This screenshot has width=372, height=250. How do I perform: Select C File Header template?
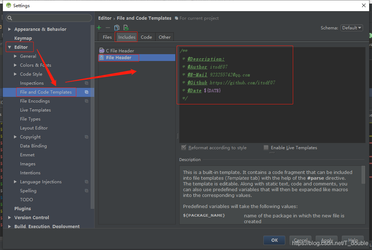137,51
